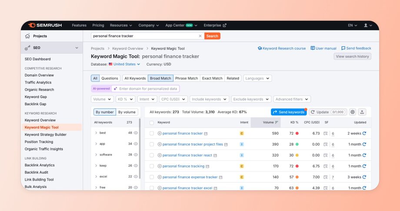
Task: Open table settings gear icon
Action: click(x=353, y=112)
